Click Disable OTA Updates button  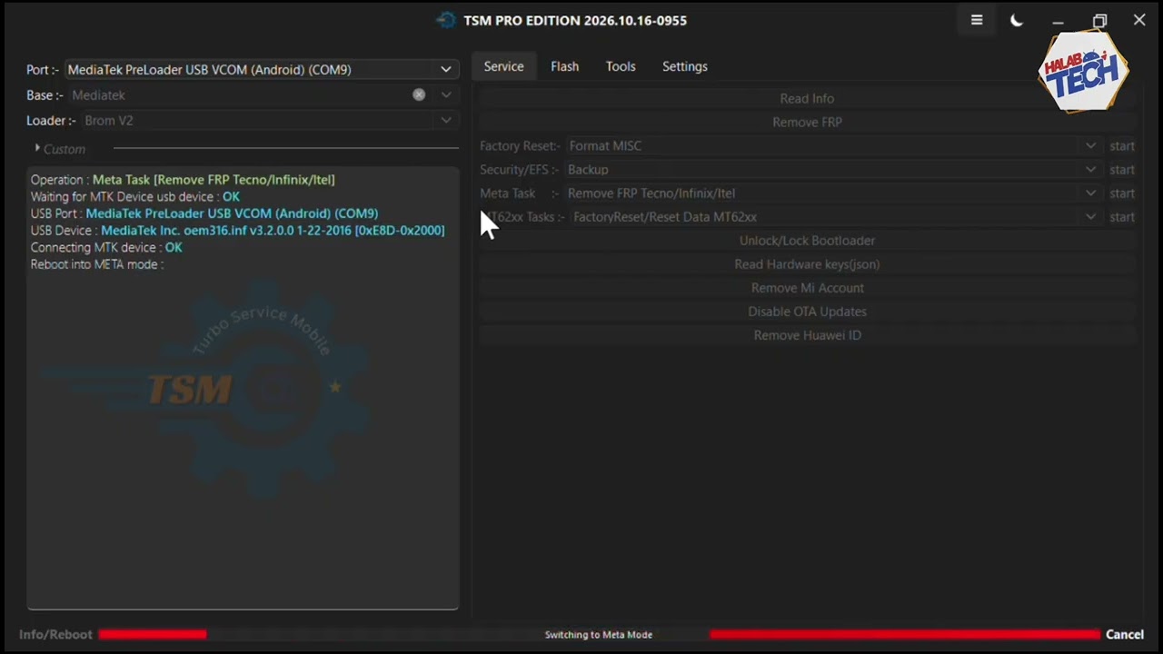(x=807, y=311)
